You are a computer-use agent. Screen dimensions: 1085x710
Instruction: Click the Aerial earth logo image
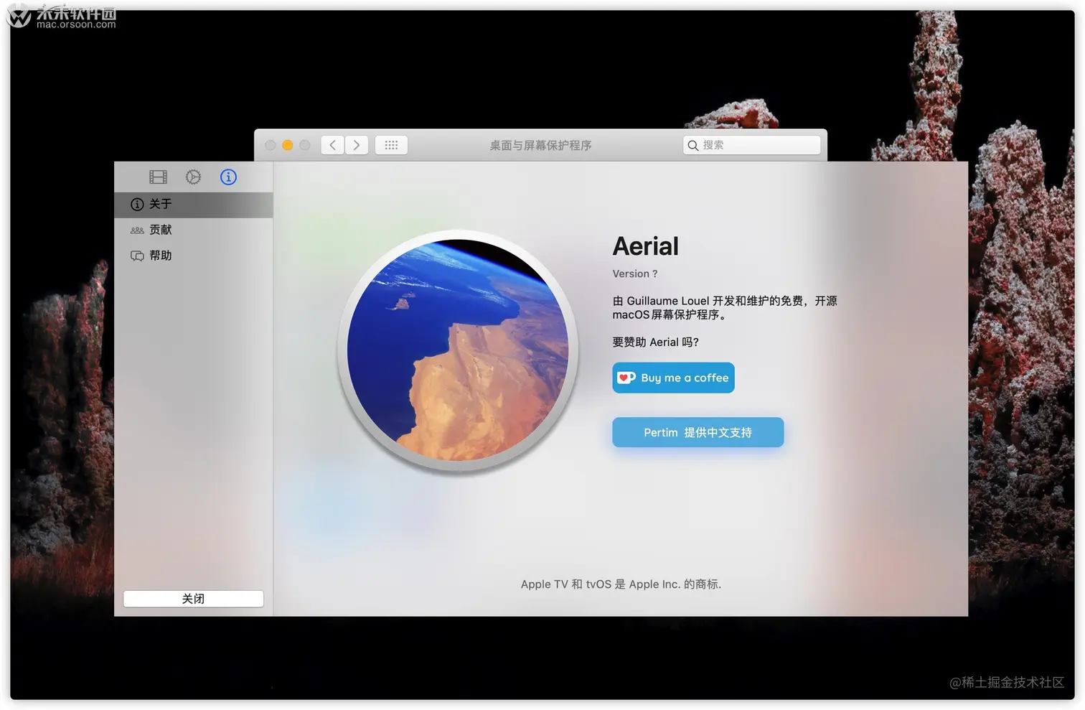coord(458,350)
